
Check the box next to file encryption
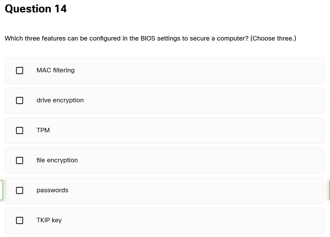(19, 160)
